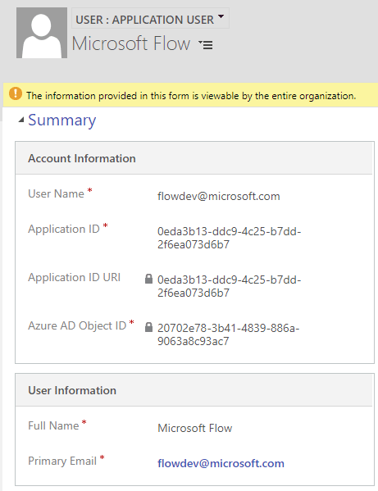
Task: Collapse the Summary section
Action: click(x=21, y=120)
